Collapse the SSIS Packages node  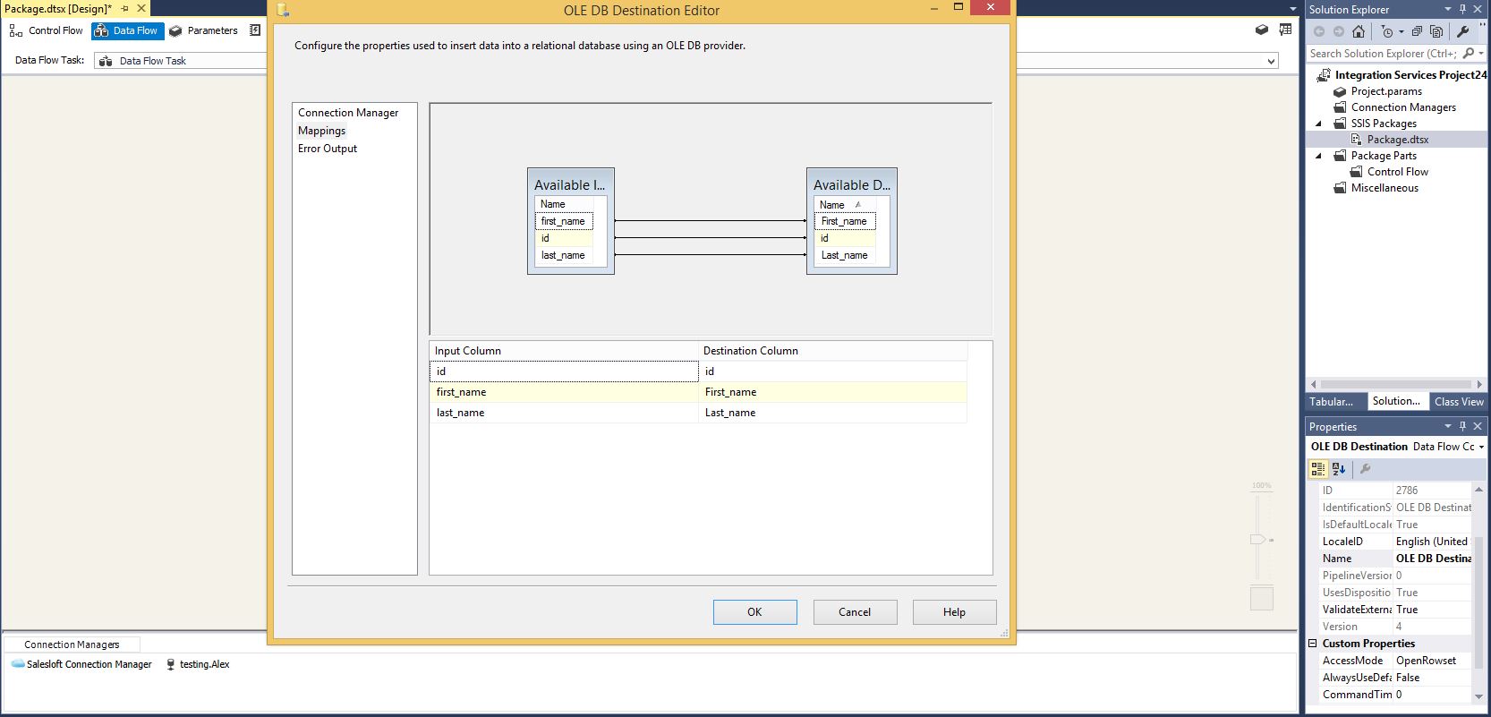coord(1318,124)
